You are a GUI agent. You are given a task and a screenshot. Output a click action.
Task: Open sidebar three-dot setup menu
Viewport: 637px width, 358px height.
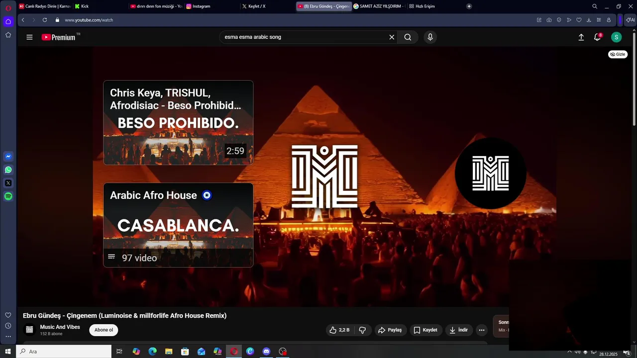coord(8,337)
